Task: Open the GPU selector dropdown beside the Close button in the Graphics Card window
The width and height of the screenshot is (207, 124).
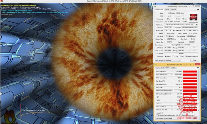Action: coord(168,60)
